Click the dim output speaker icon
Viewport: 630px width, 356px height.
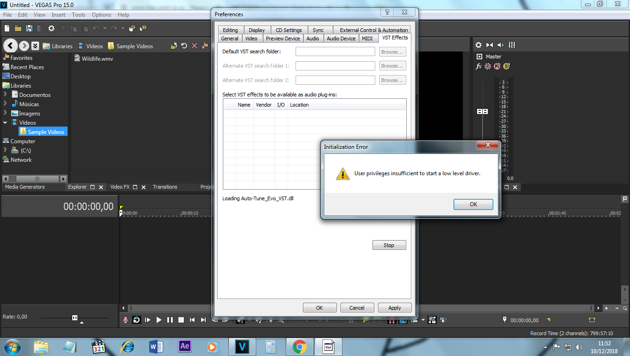coord(501,45)
